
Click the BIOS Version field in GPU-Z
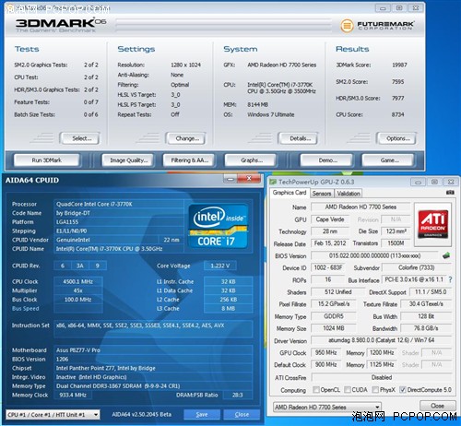click(x=374, y=255)
